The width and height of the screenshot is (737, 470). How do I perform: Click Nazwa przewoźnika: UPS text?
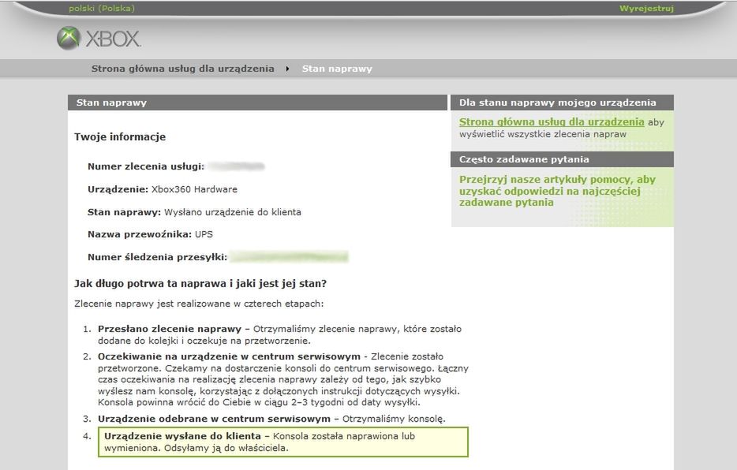click(x=150, y=234)
